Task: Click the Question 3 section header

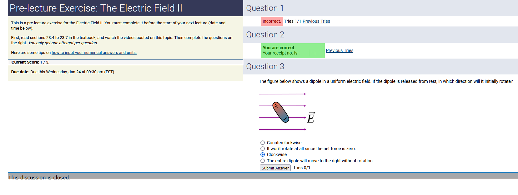Action: [x=265, y=66]
